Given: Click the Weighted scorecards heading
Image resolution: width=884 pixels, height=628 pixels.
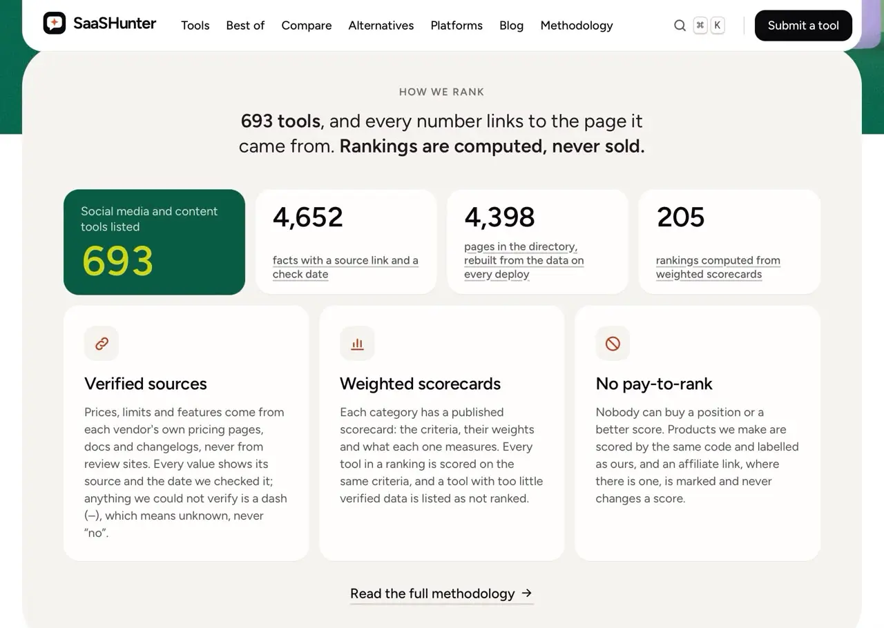Looking at the screenshot, I should 420,384.
